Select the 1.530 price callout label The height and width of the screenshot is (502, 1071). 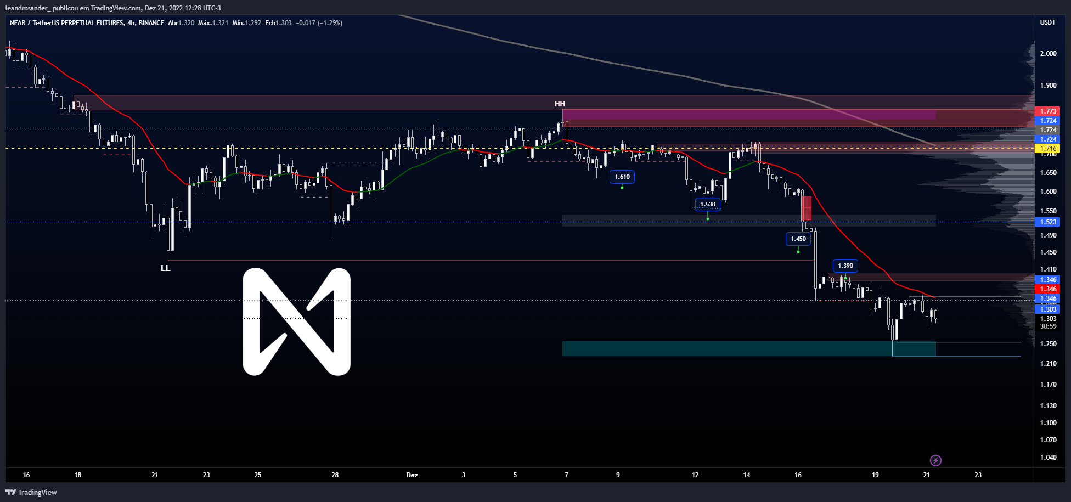[708, 204]
